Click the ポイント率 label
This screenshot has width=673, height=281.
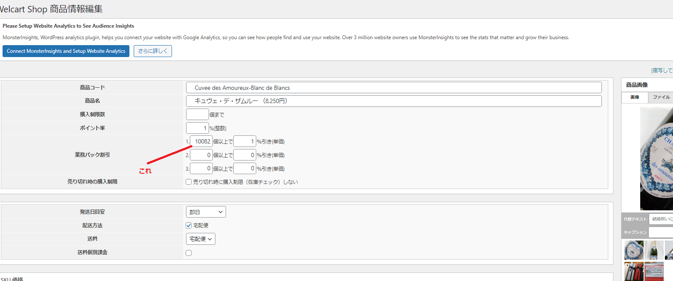(92, 128)
